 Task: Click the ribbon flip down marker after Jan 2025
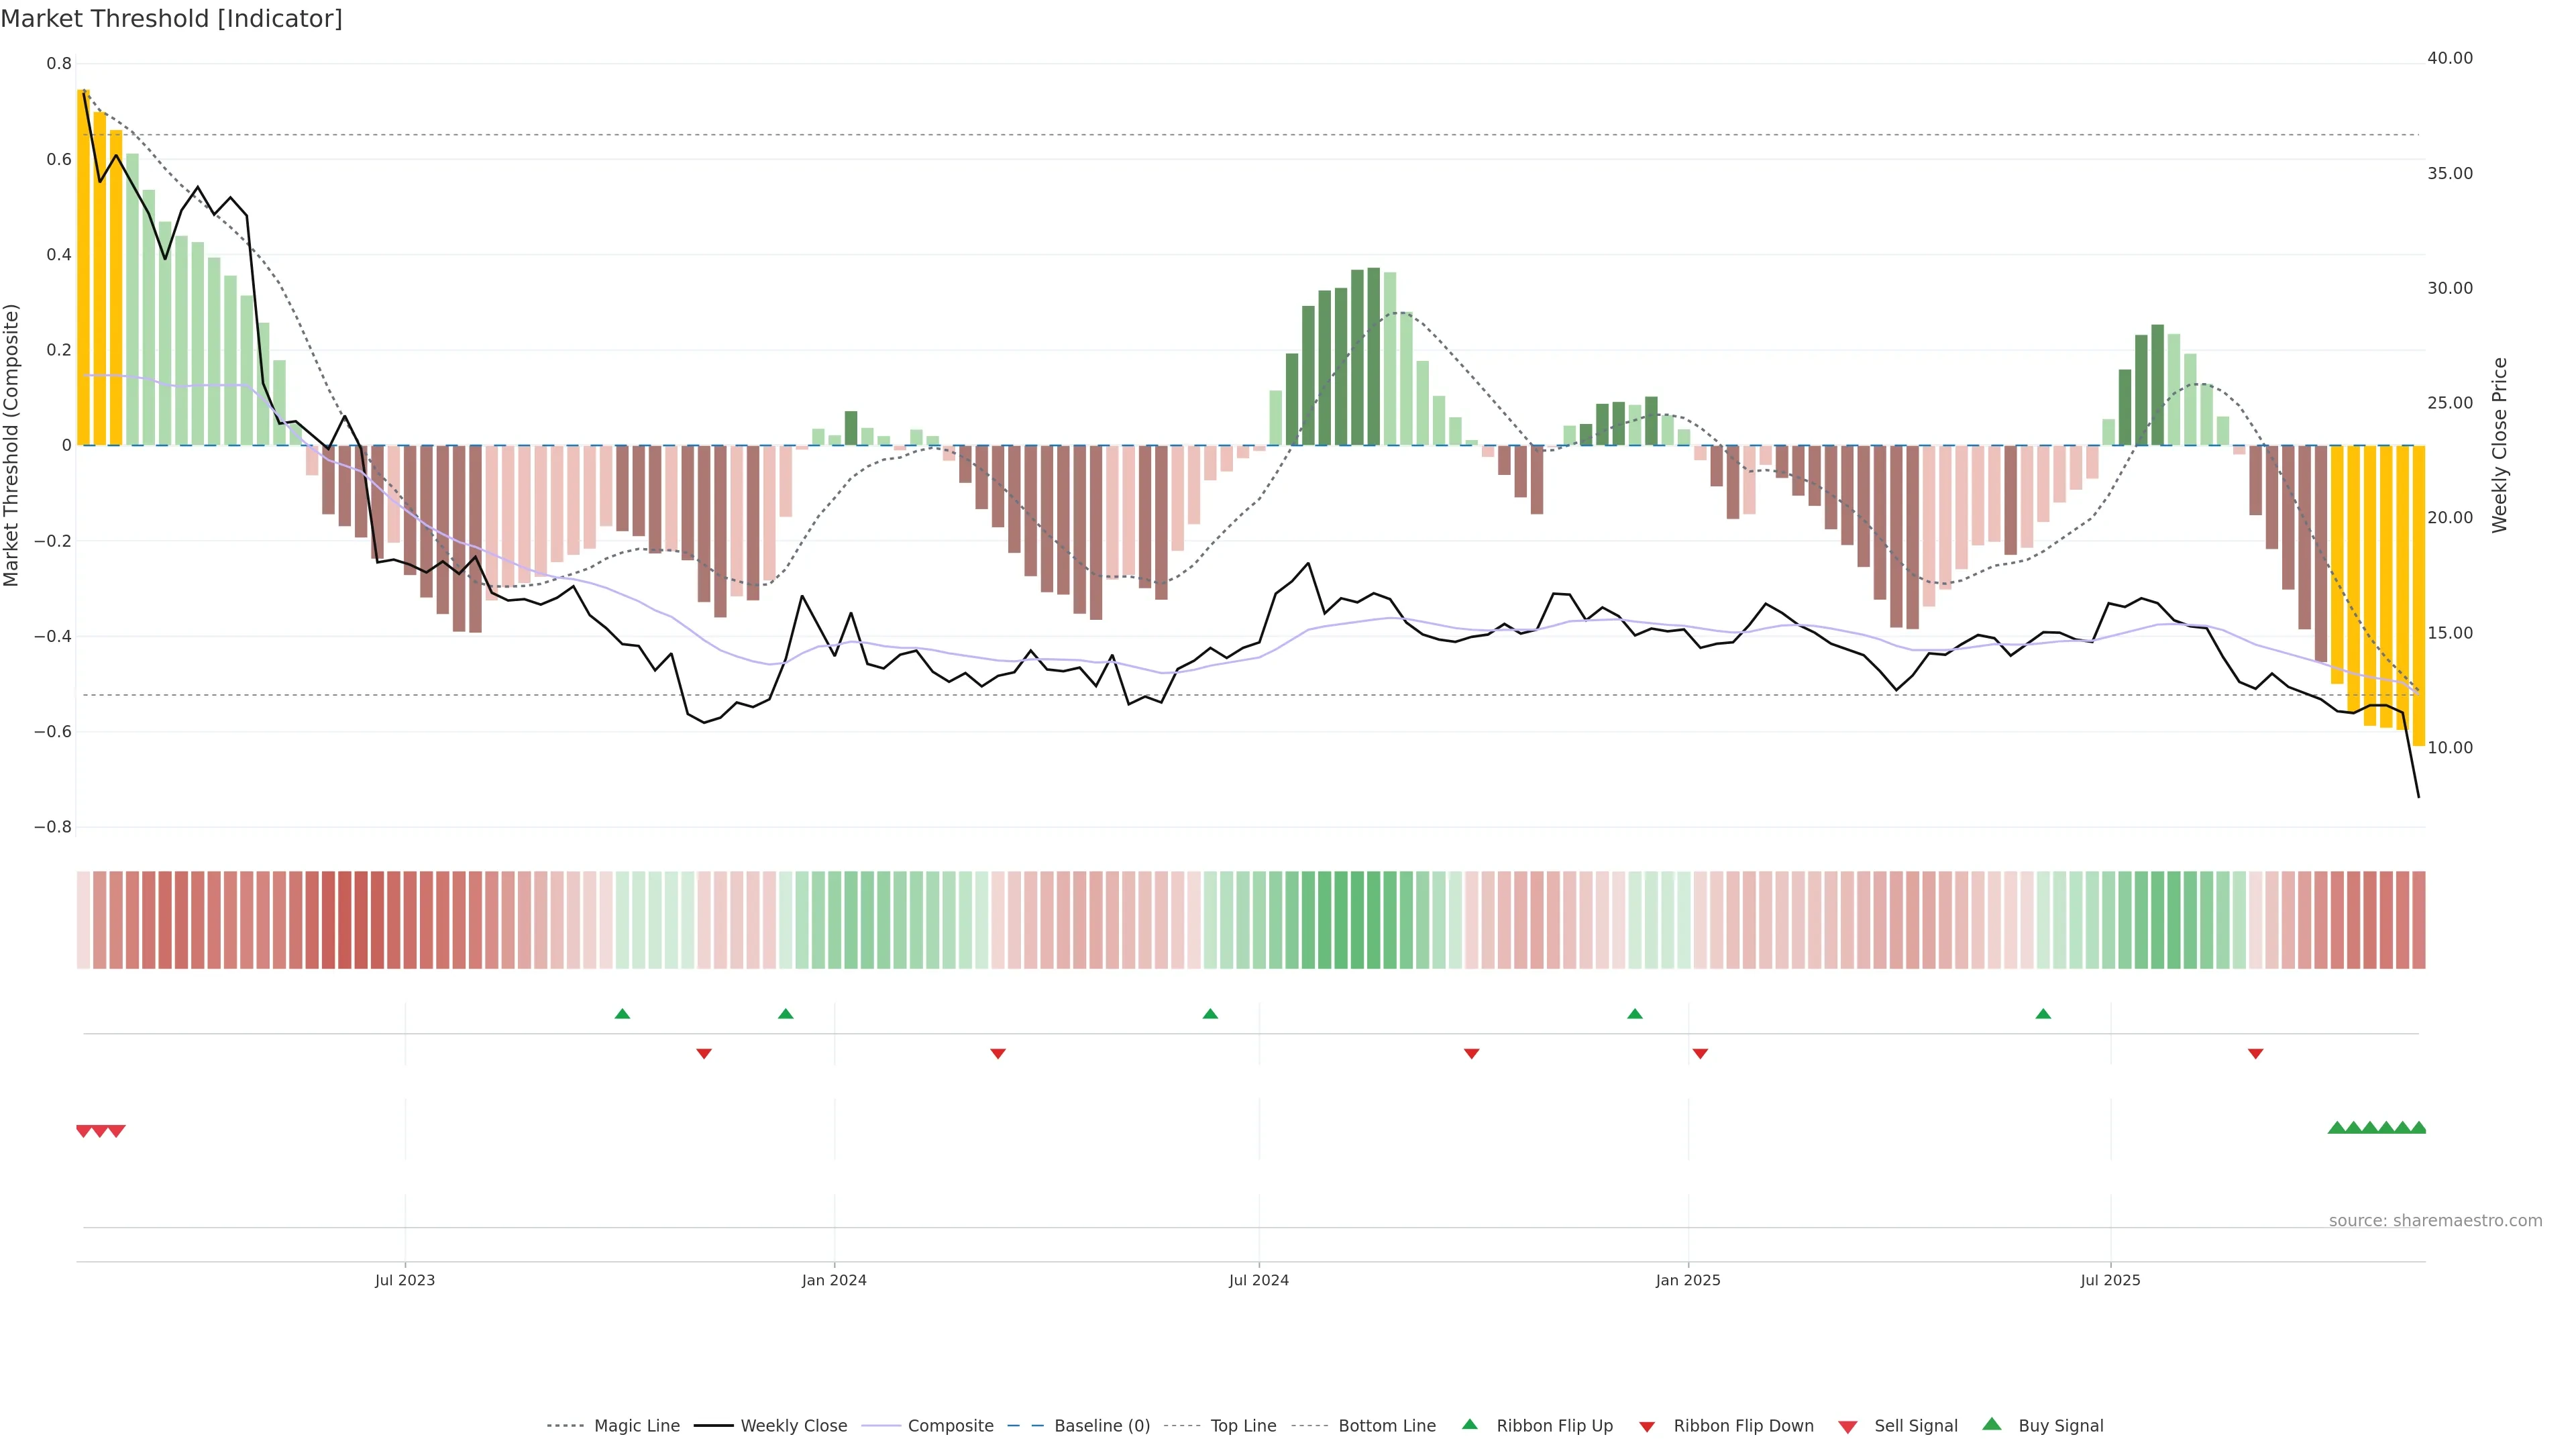tap(1700, 1054)
